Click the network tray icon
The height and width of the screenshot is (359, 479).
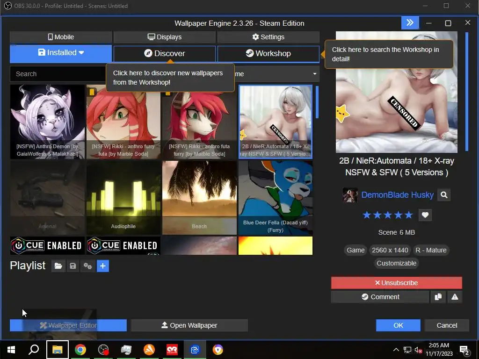pyautogui.click(x=407, y=350)
